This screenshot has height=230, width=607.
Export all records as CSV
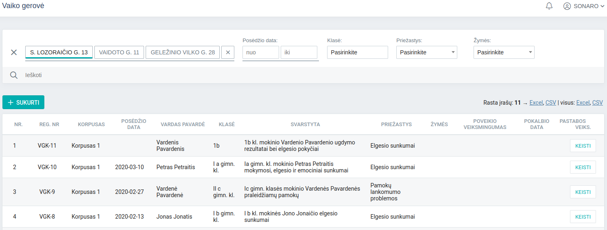(x=597, y=103)
